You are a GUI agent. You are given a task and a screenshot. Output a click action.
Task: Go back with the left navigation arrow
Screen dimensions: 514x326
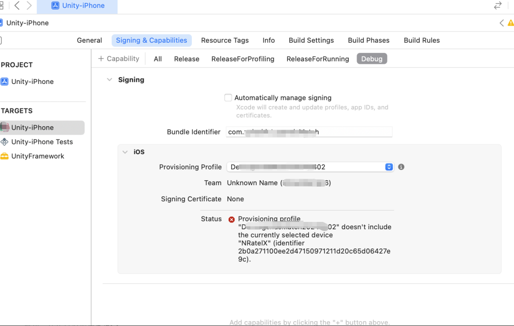(17, 5)
